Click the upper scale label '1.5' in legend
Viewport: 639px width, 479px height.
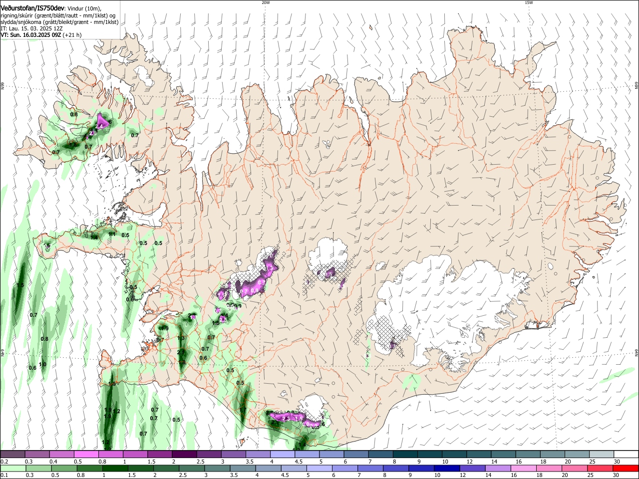coord(151,462)
